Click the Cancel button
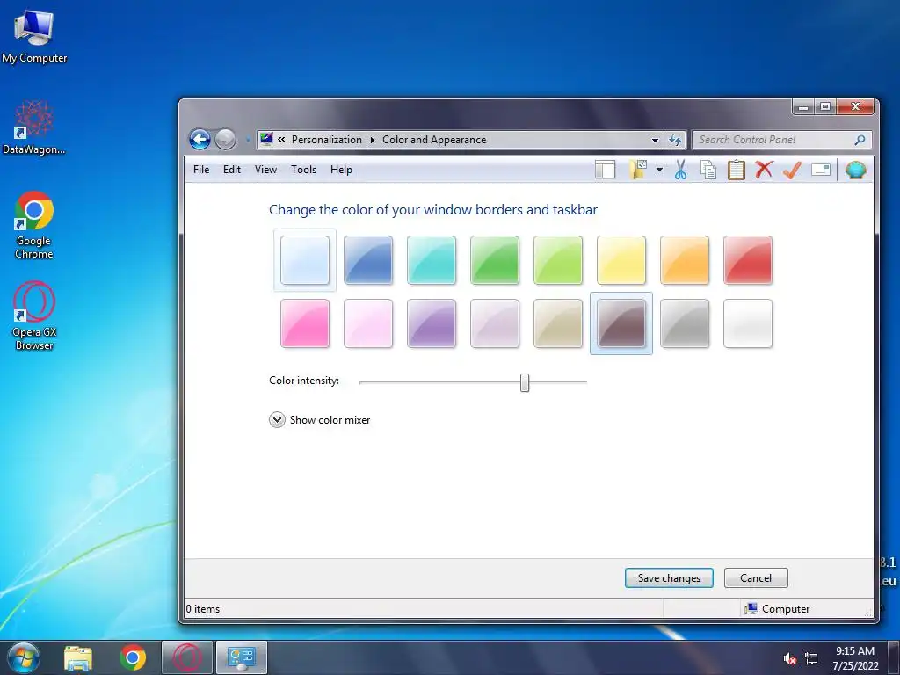The width and height of the screenshot is (900, 675). (756, 578)
